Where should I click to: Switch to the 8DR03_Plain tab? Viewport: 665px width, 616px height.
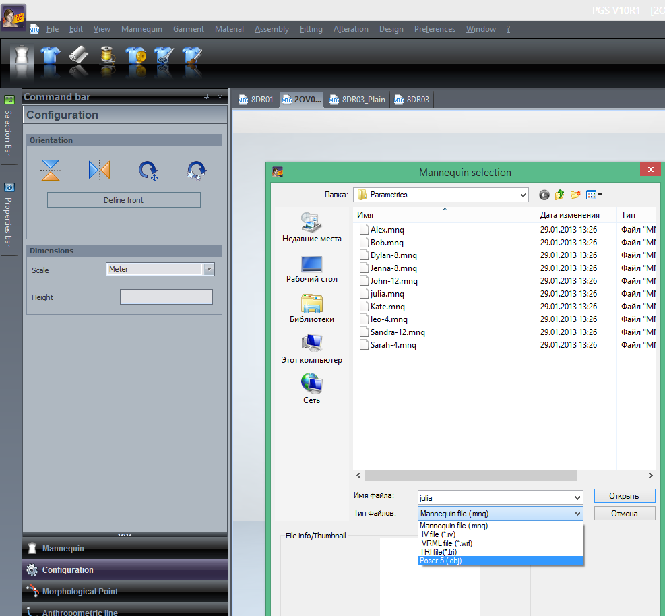(358, 100)
